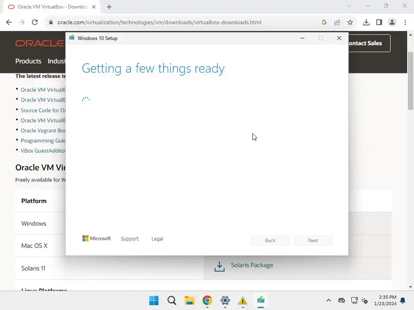Close the Oracle VM VirtualBox tab
414x310 pixels.
[x=94, y=7]
